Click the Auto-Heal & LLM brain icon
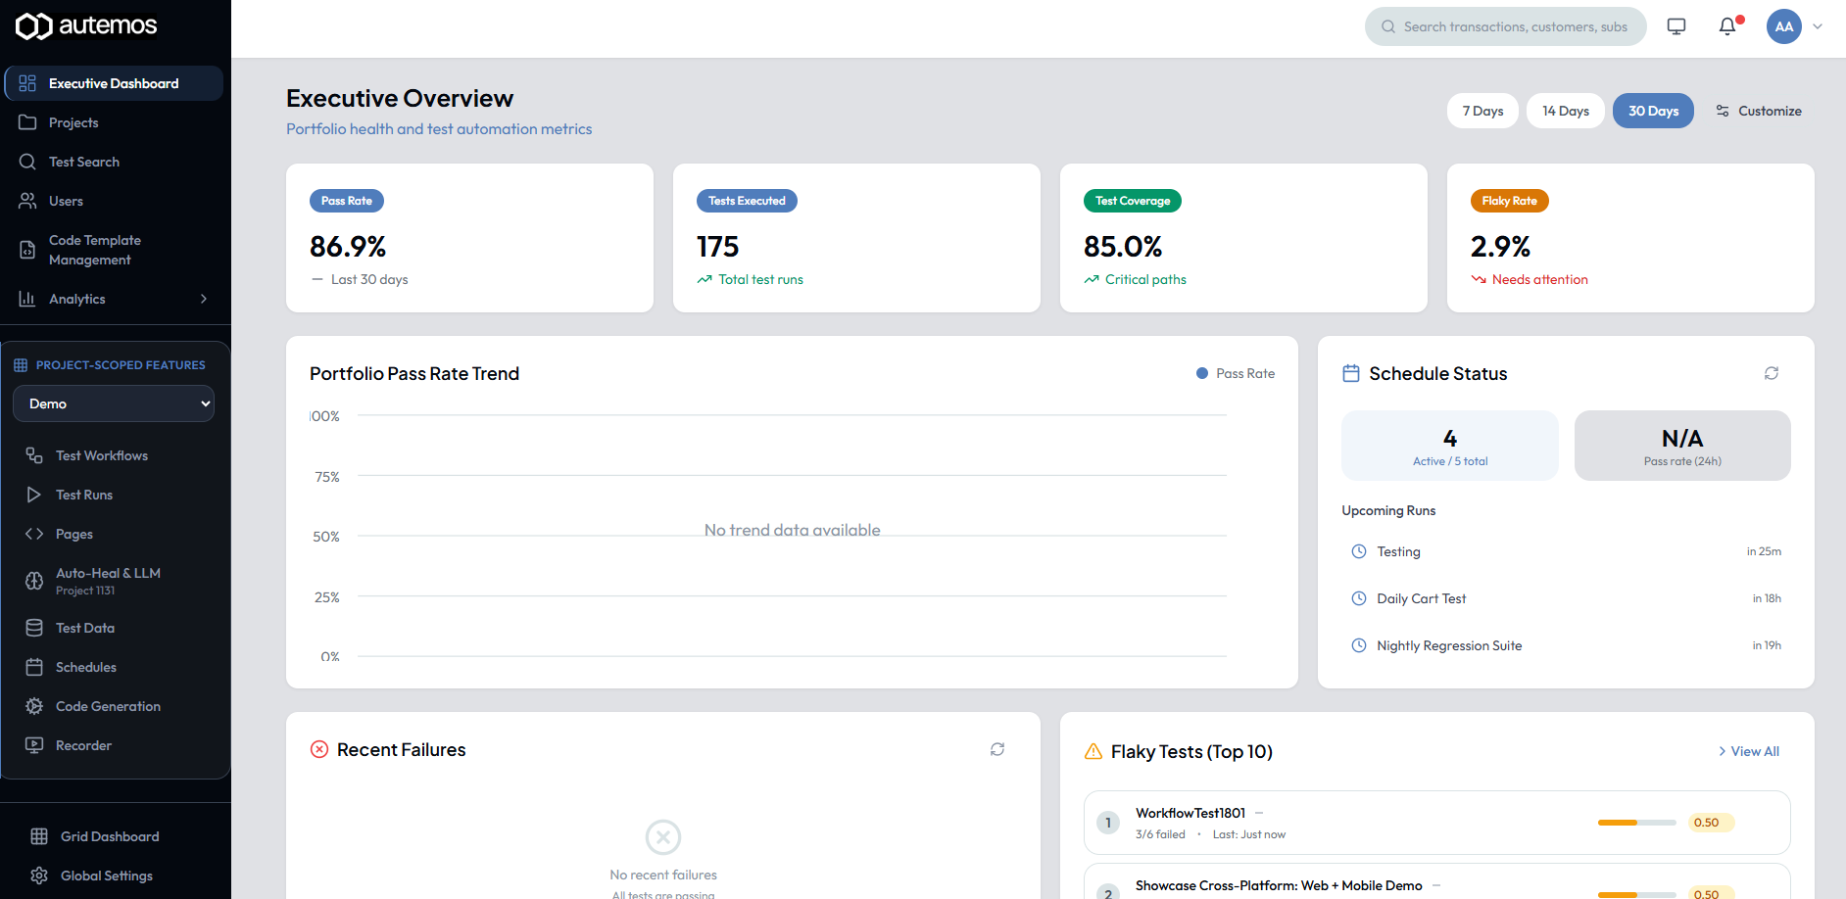 (34, 581)
